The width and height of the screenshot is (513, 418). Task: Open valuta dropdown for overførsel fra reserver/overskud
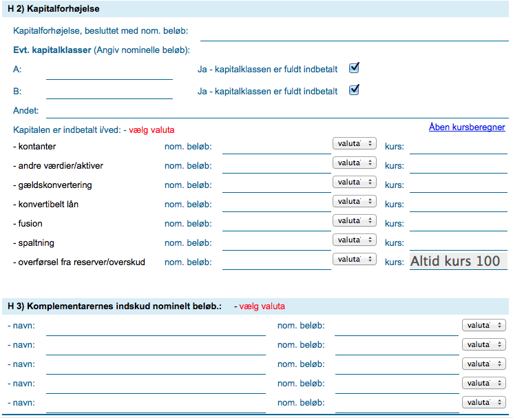point(355,260)
